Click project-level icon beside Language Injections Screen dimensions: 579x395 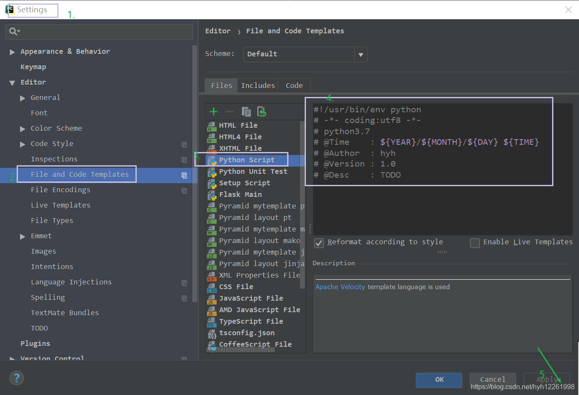[x=184, y=283]
